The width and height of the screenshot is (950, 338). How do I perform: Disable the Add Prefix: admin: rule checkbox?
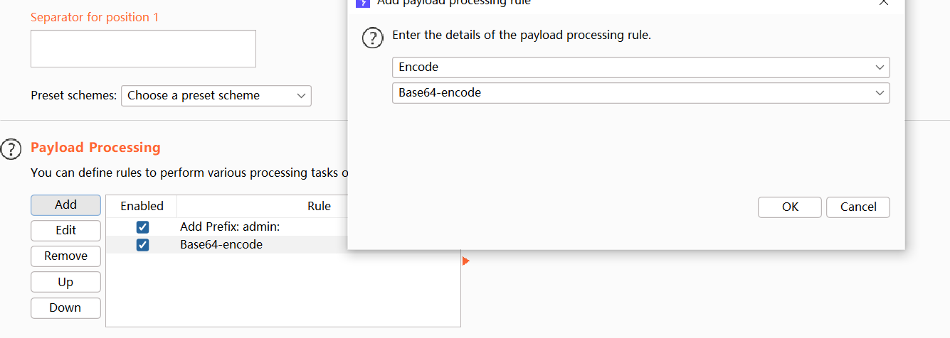[142, 227]
